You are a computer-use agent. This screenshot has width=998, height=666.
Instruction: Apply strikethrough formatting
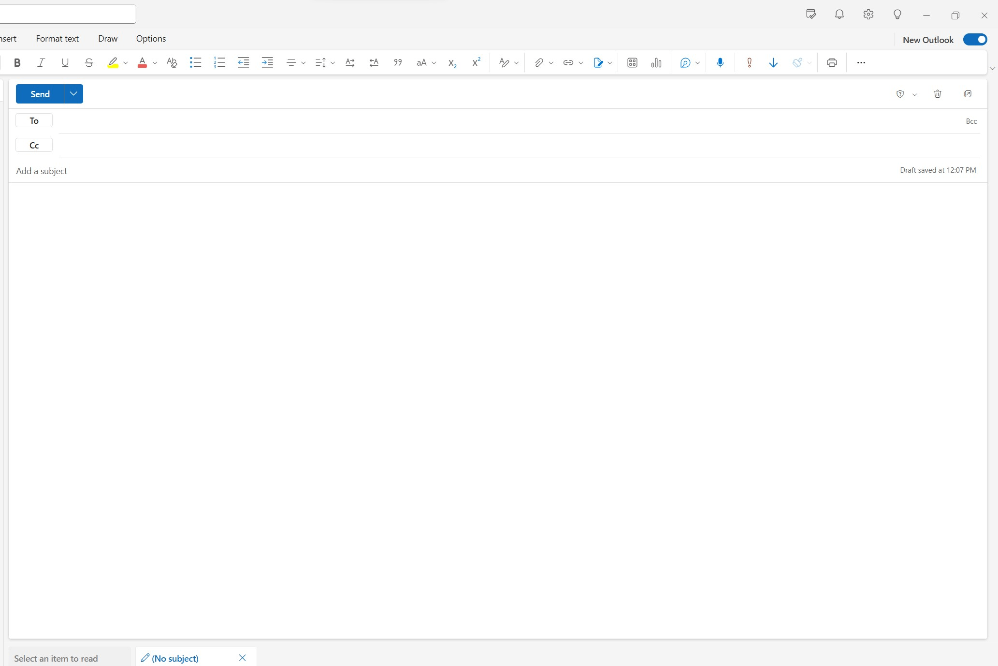coord(89,62)
